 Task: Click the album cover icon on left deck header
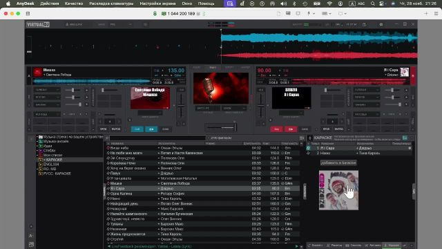37,72
